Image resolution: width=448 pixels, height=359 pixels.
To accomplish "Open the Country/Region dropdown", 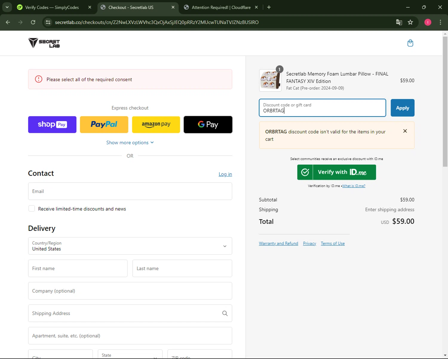I will (130, 246).
